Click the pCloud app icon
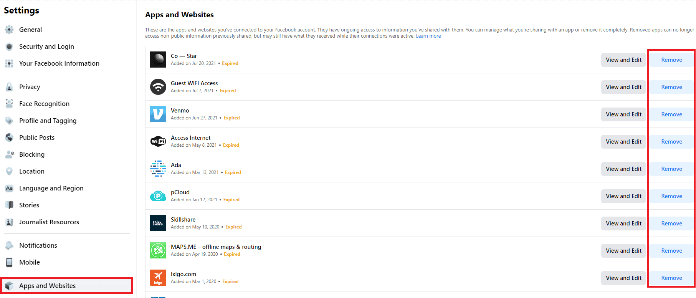This screenshot has height=298, width=696. (x=158, y=196)
